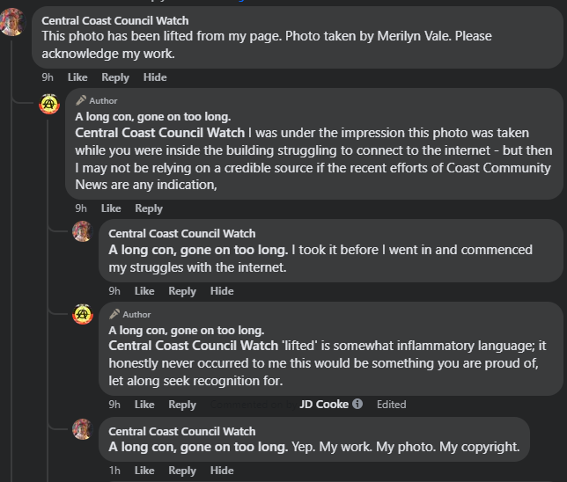Image resolution: width=567 pixels, height=482 pixels.
Task: Reply to the 'photo has been lifted' comment
Action: [x=115, y=77]
